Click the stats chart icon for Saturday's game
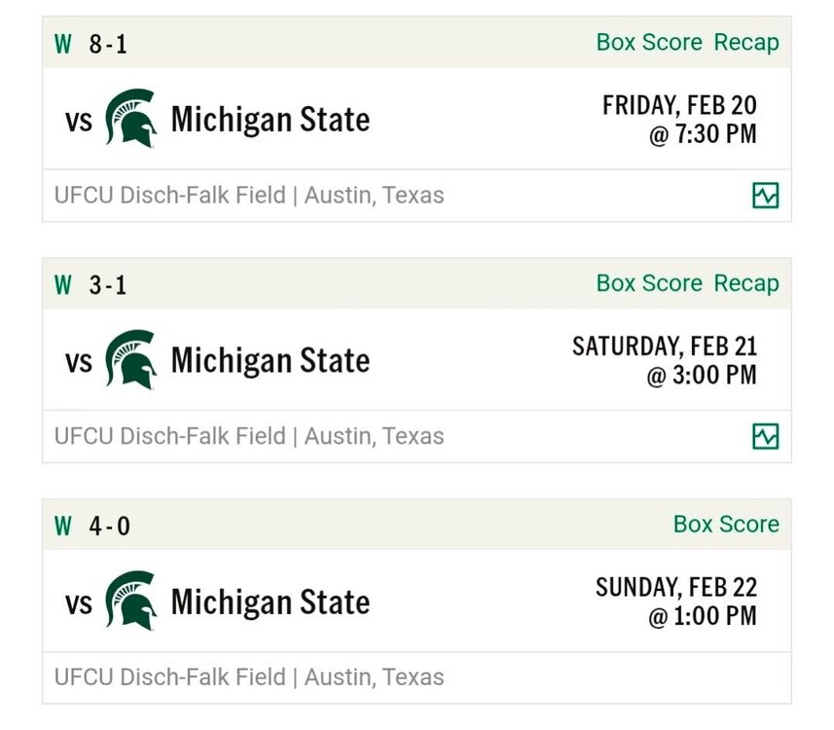Image resolution: width=834 pixels, height=730 pixels. tap(766, 437)
